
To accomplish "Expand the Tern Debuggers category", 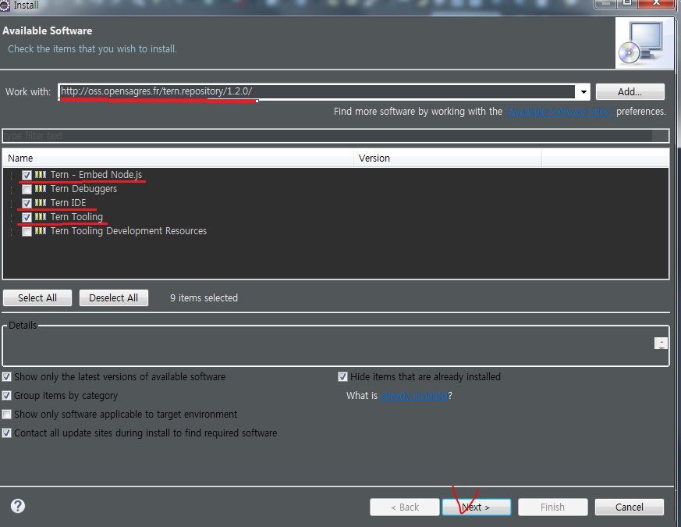I will pyautogui.click(x=12, y=189).
